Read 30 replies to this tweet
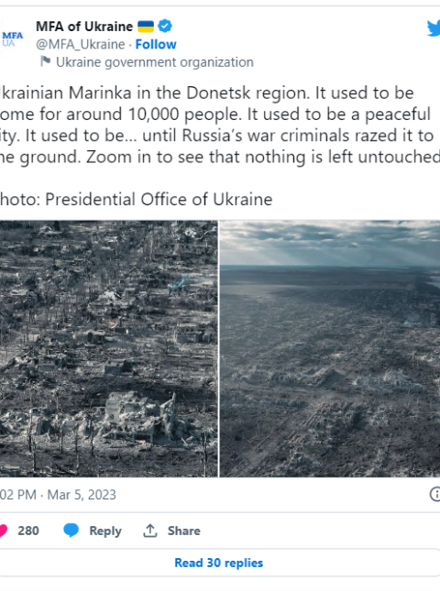Screen dimensions: 440x591 pos(219,563)
